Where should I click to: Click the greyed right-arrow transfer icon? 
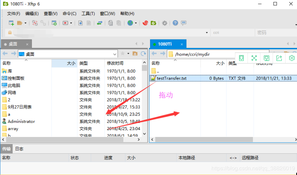point(89,23)
